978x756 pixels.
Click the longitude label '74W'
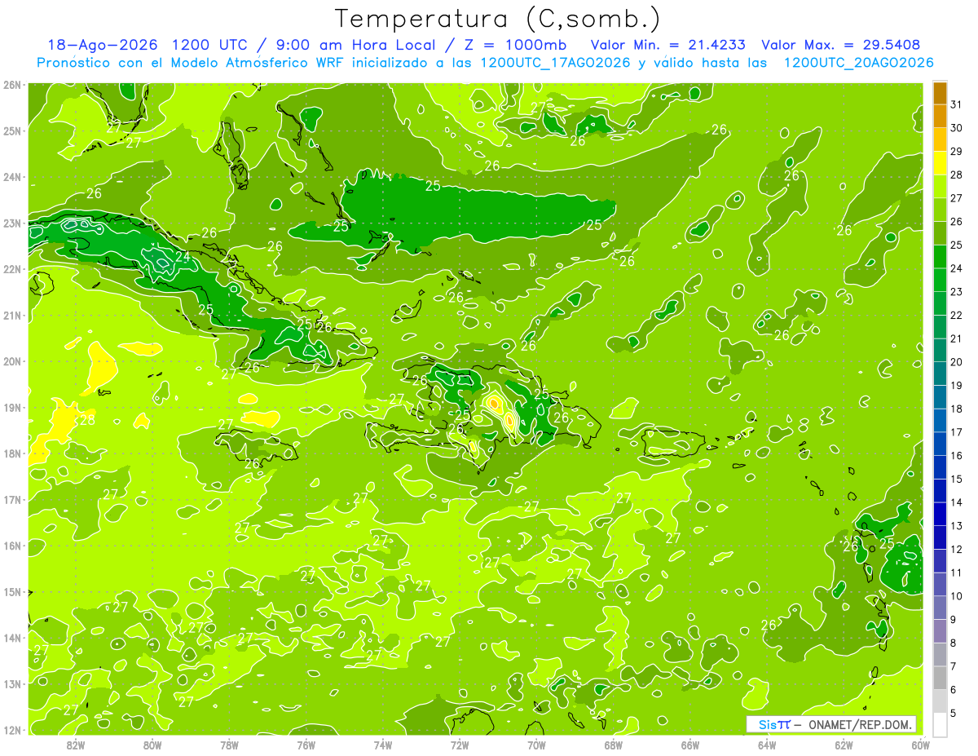(x=383, y=745)
